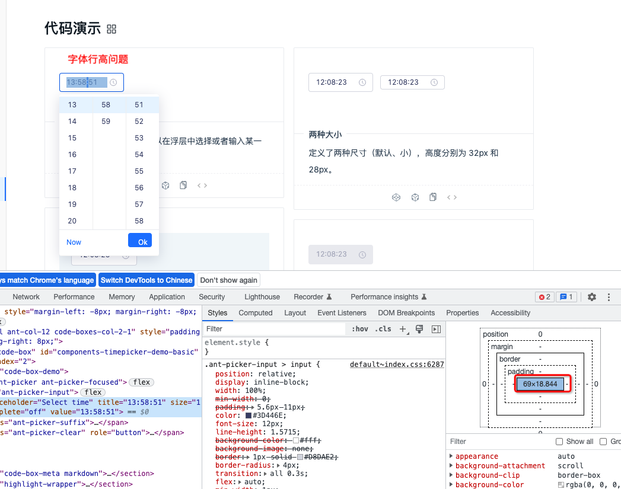Switch to the Network panel tab
Viewport: 621px width, 489px height.
point(26,297)
